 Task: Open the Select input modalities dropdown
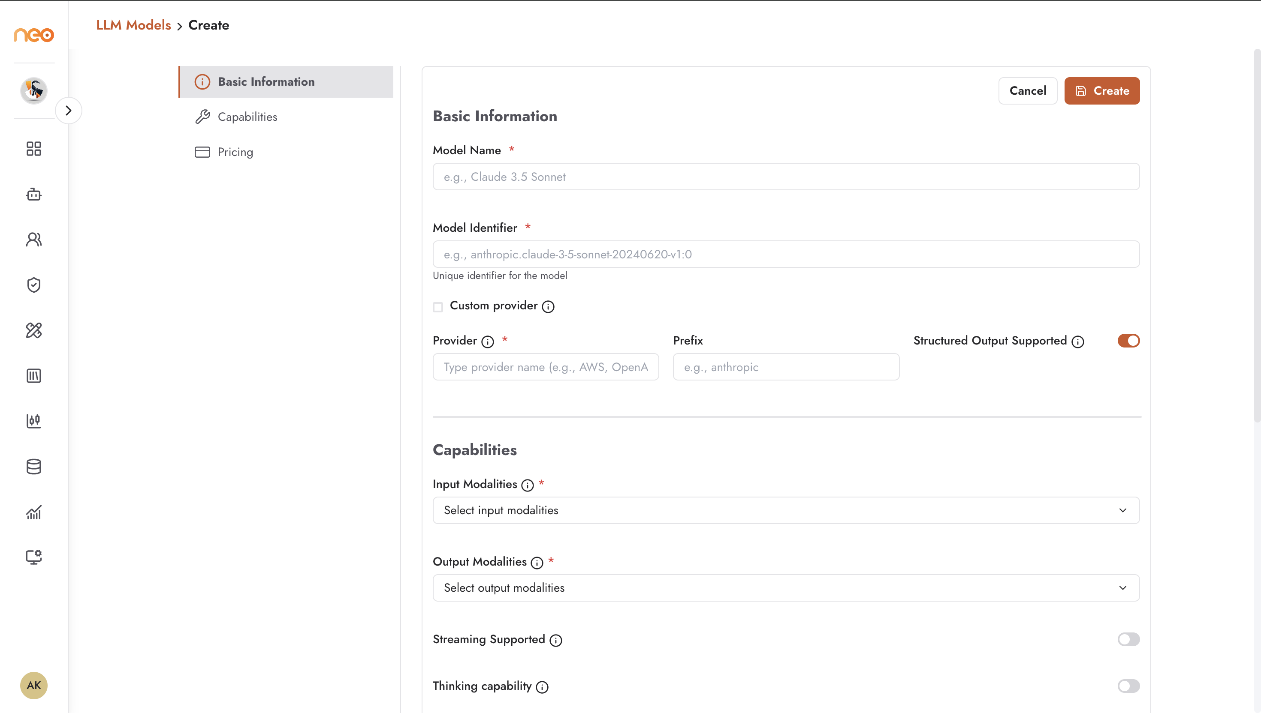(786, 510)
